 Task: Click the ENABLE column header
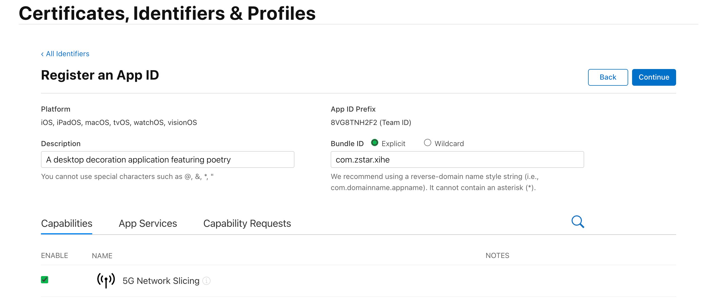coord(55,255)
